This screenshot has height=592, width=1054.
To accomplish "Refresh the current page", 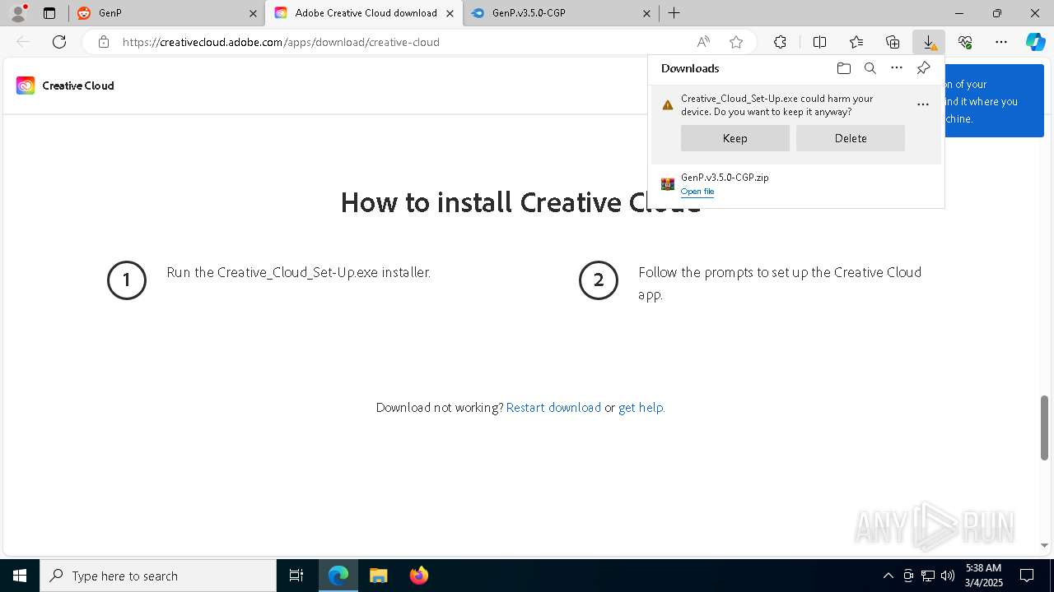I will pos(59,42).
